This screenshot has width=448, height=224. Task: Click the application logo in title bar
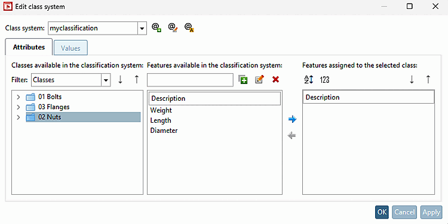(8, 7)
